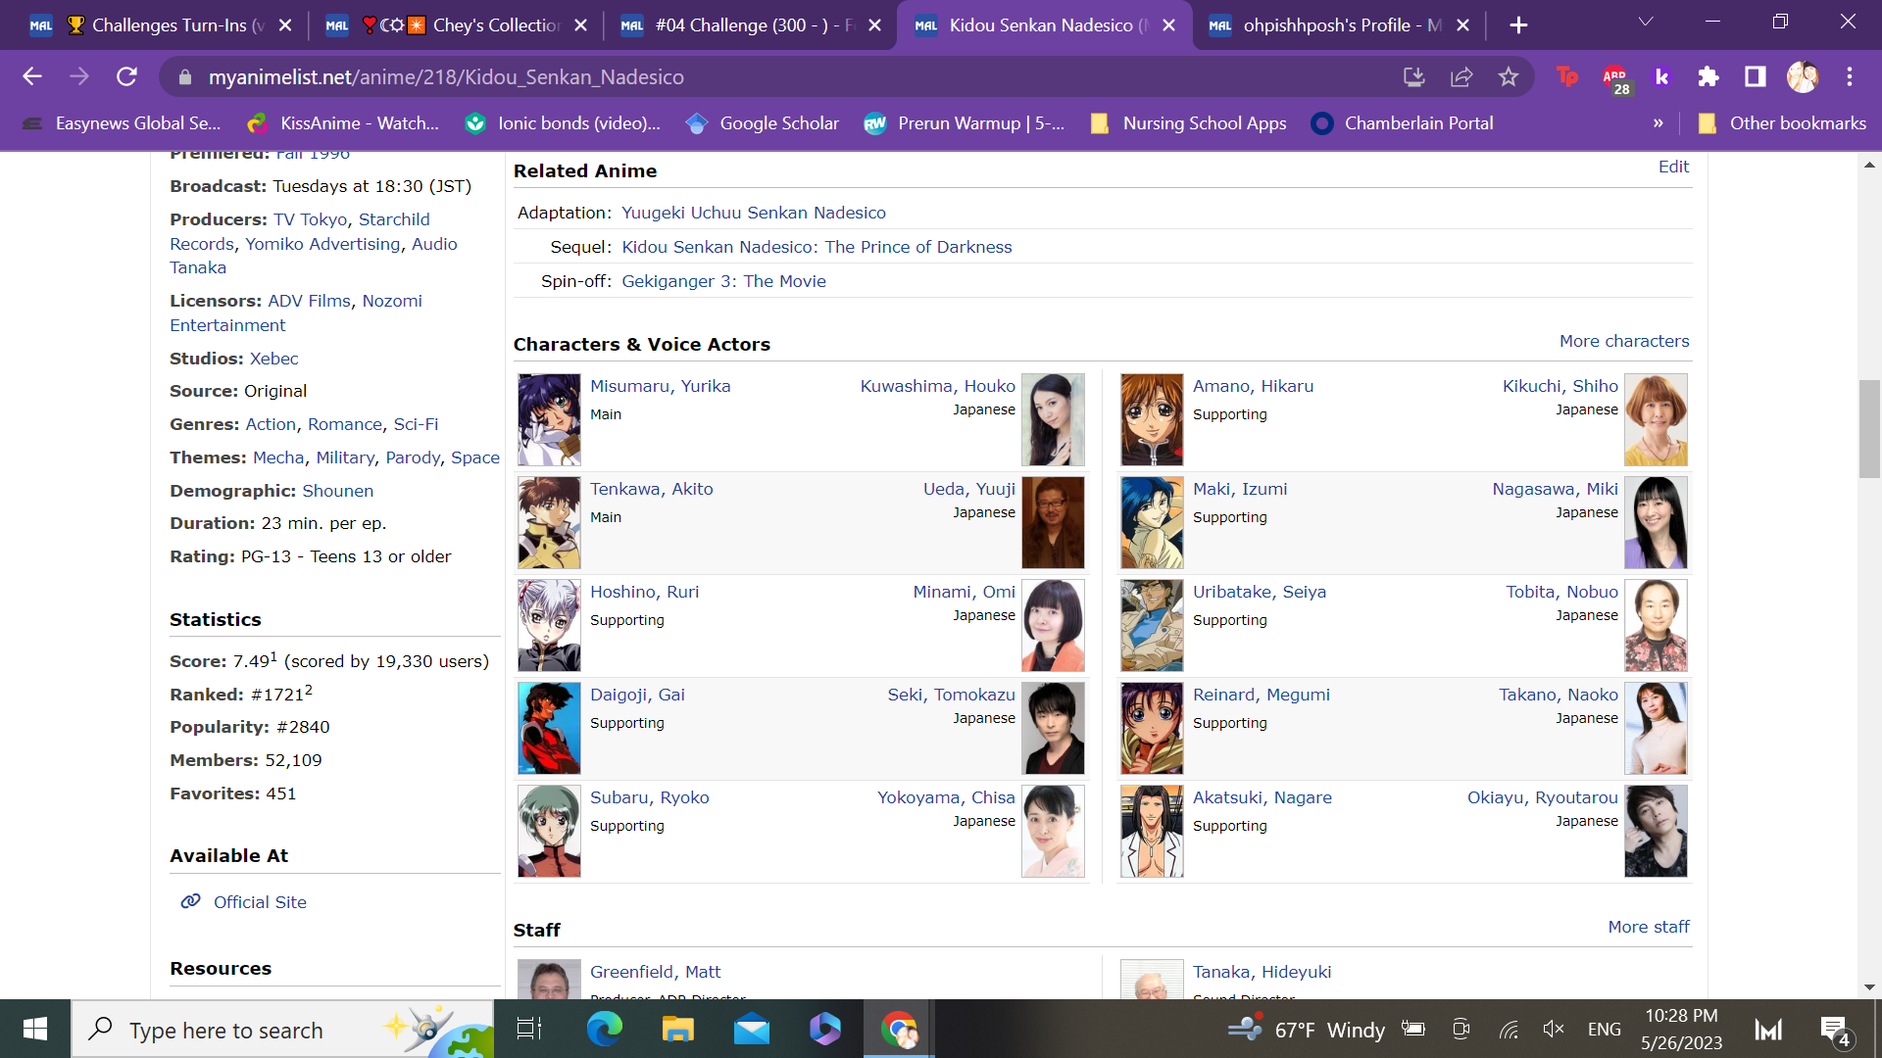Open the Chrome side panel icon
The image size is (1882, 1058).
tap(1755, 76)
